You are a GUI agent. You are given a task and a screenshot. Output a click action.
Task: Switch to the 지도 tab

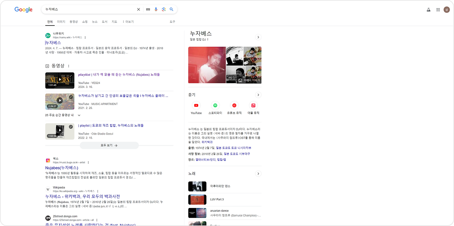pyautogui.click(x=114, y=22)
